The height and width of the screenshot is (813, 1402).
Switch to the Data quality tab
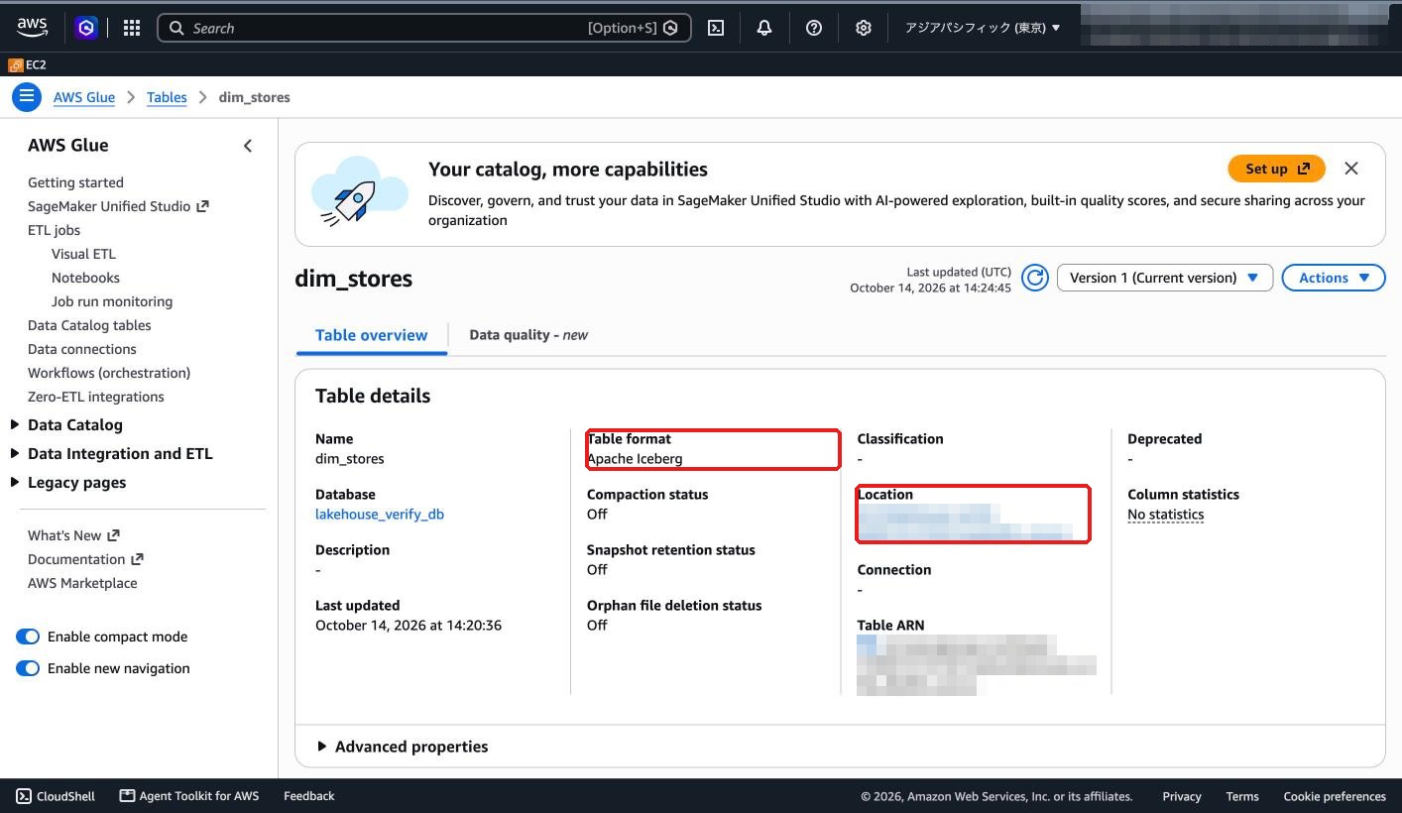tap(528, 335)
